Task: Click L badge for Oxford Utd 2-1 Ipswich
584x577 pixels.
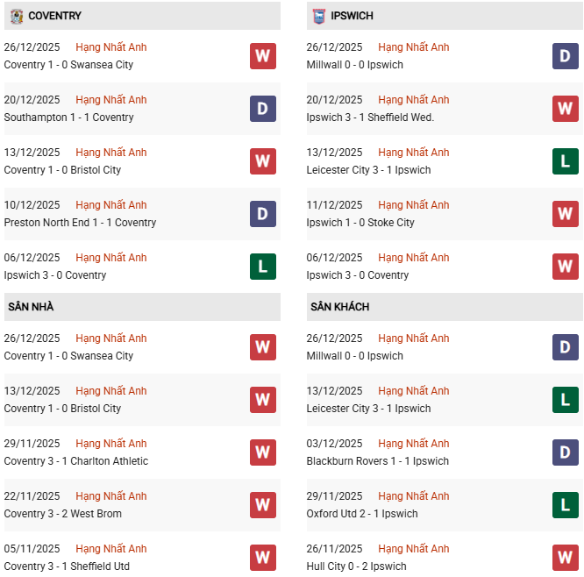Action: point(565,505)
